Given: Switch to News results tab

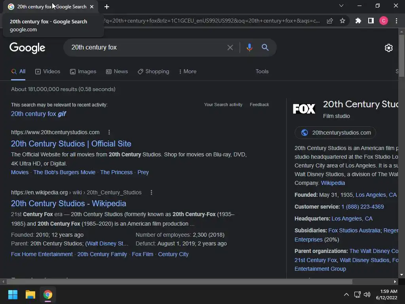Looking at the screenshot, I should 117,72.
